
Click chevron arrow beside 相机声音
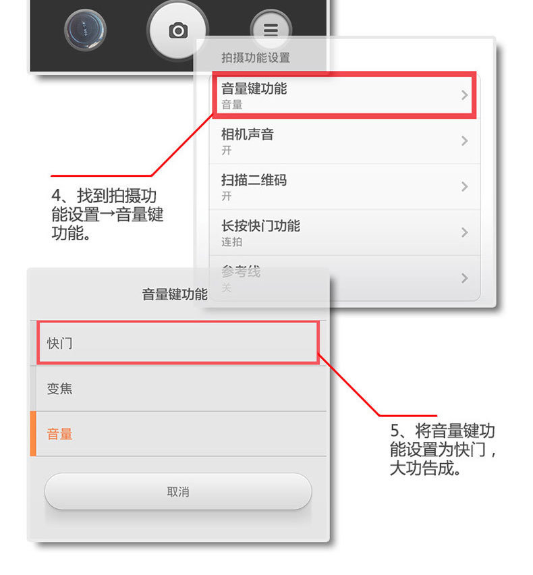[464, 141]
